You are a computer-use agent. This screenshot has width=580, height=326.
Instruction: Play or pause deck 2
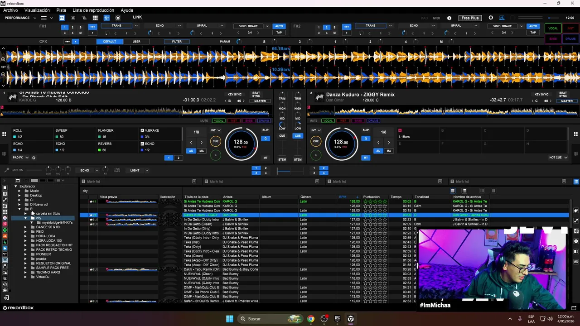[x=316, y=155]
